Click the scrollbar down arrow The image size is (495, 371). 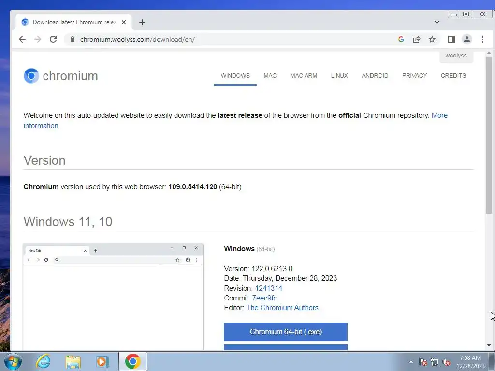pyautogui.click(x=489, y=345)
